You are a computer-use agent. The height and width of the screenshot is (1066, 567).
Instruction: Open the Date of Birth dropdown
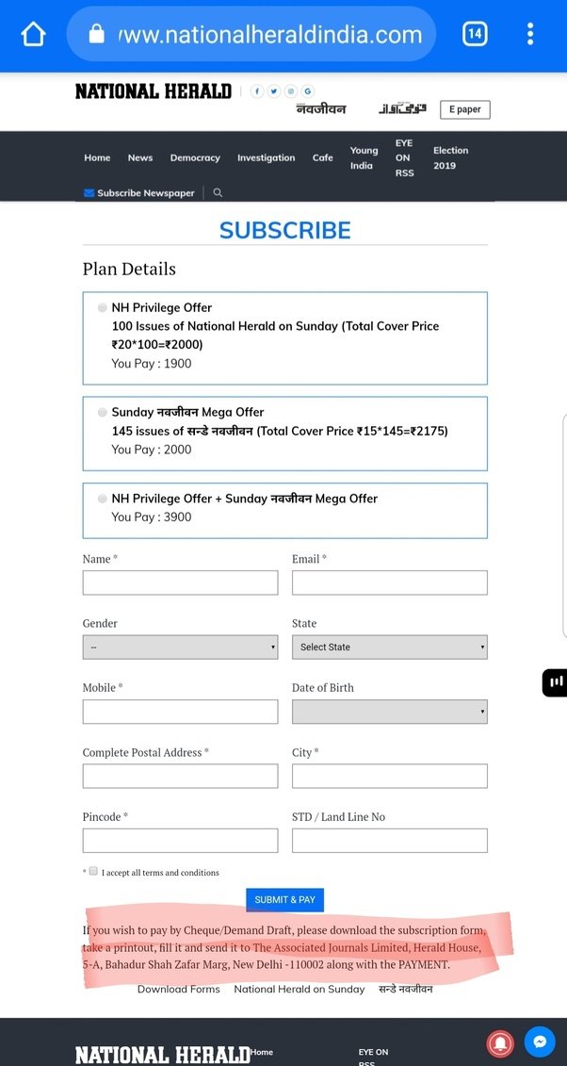[x=390, y=711]
